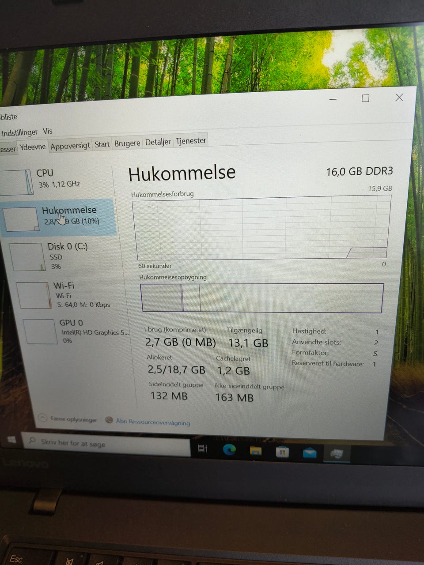Click the 16,0 GB DDR3 label
The image size is (424, 565).
[x=359, y=172]
